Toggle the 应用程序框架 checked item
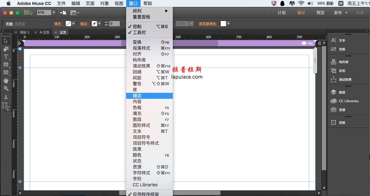Screen dimensions: 370x196 [149, 194]
